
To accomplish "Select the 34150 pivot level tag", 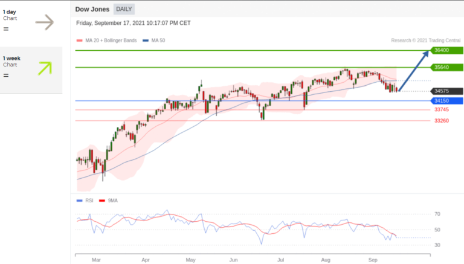I will [x=447, y=101].
